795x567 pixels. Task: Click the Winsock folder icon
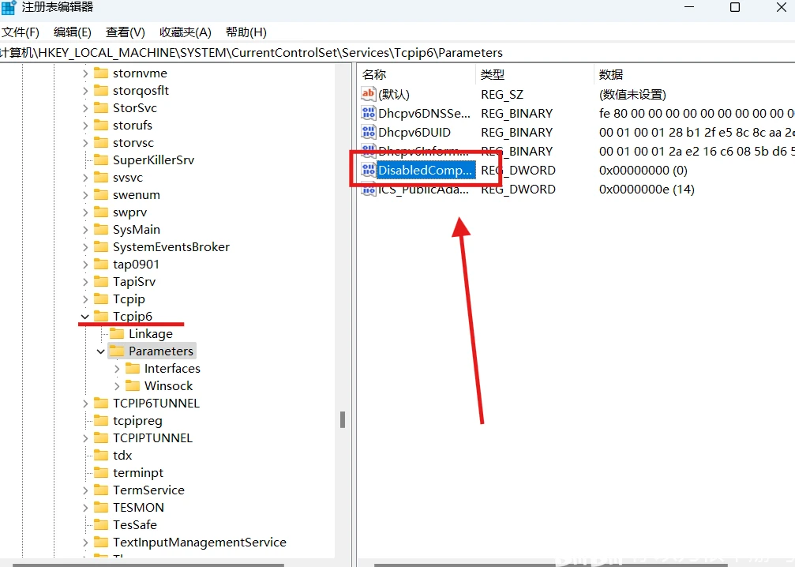click(131, 385)
